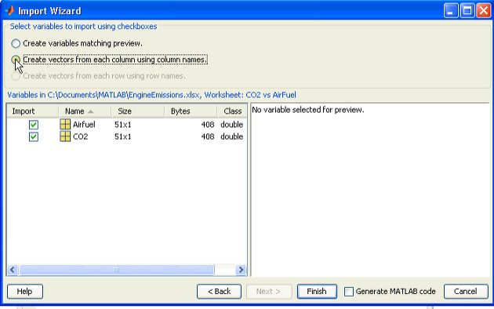Click the horizontal scrollbar left arrow

[x=13, y=270]
